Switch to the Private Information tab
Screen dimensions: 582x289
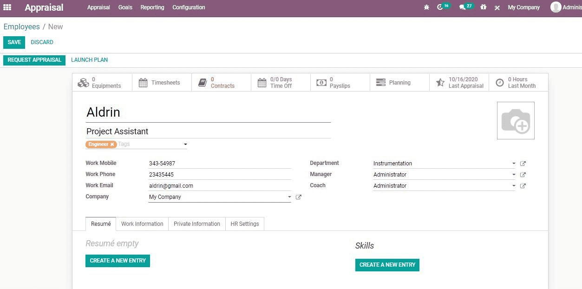197,223
